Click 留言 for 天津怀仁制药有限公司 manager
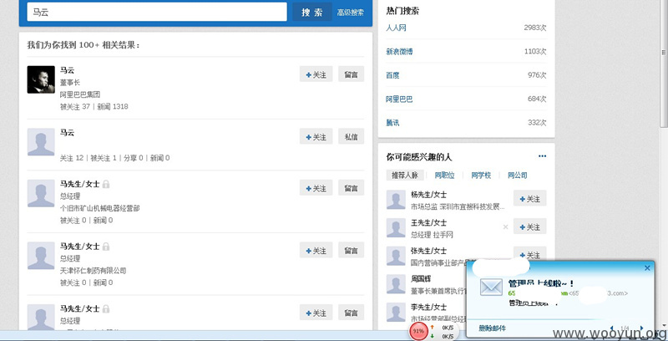 (351, 251)
